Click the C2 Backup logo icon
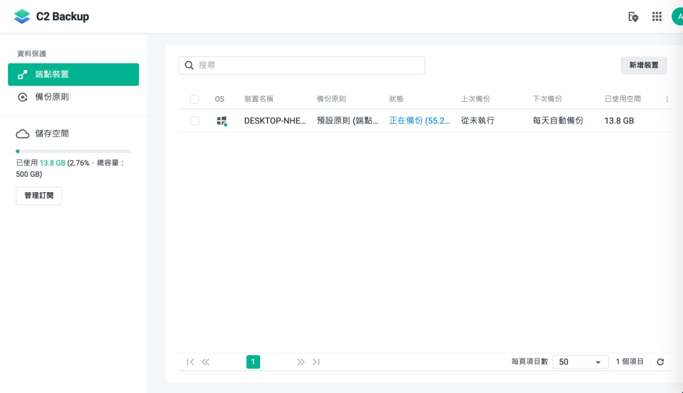This screenshot has height=393, width=683. coord(22,16)
